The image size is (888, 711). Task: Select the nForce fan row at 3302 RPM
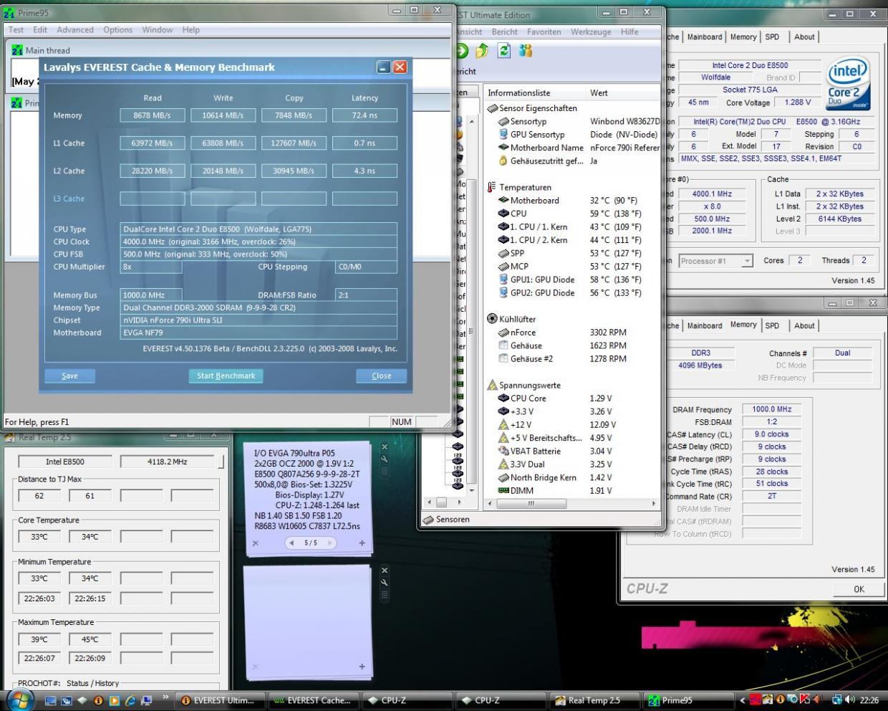(571, 333)
